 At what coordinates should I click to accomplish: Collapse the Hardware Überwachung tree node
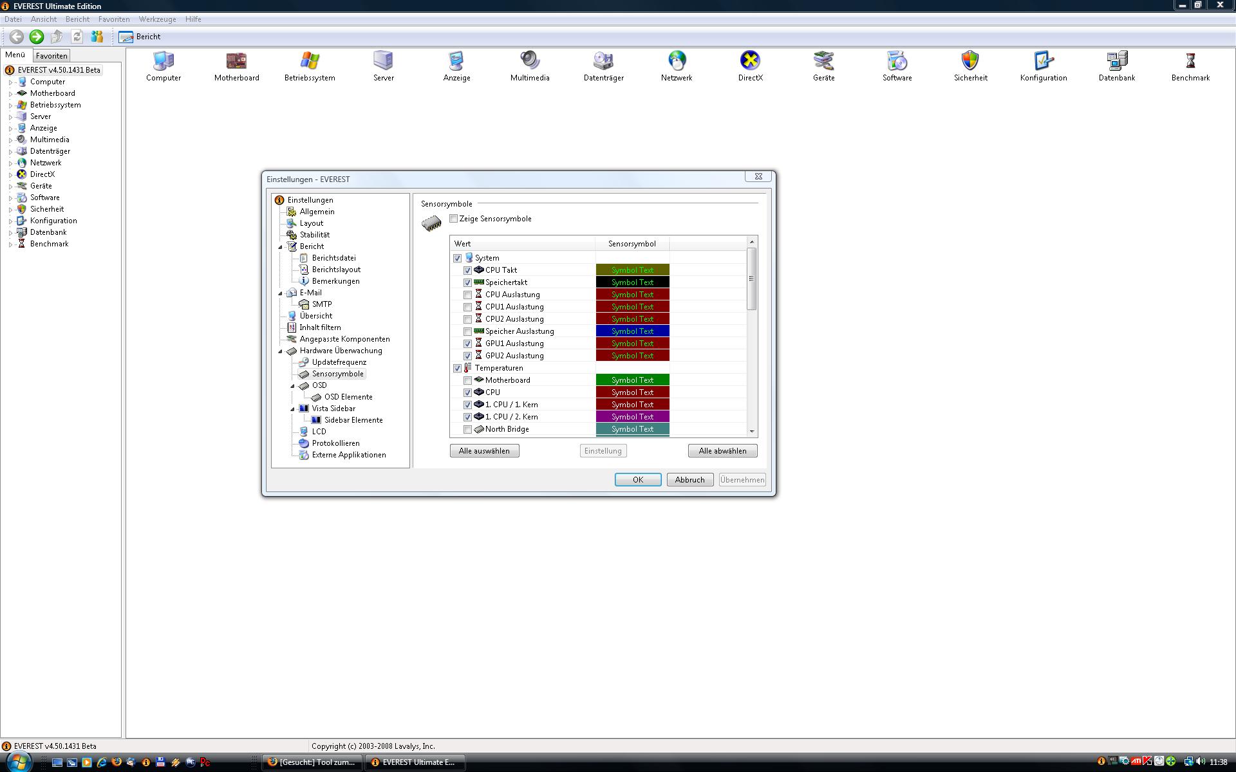pyautogui.click(x=281, y=351)
